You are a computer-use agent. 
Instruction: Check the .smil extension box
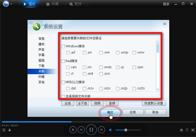point(84,74)
